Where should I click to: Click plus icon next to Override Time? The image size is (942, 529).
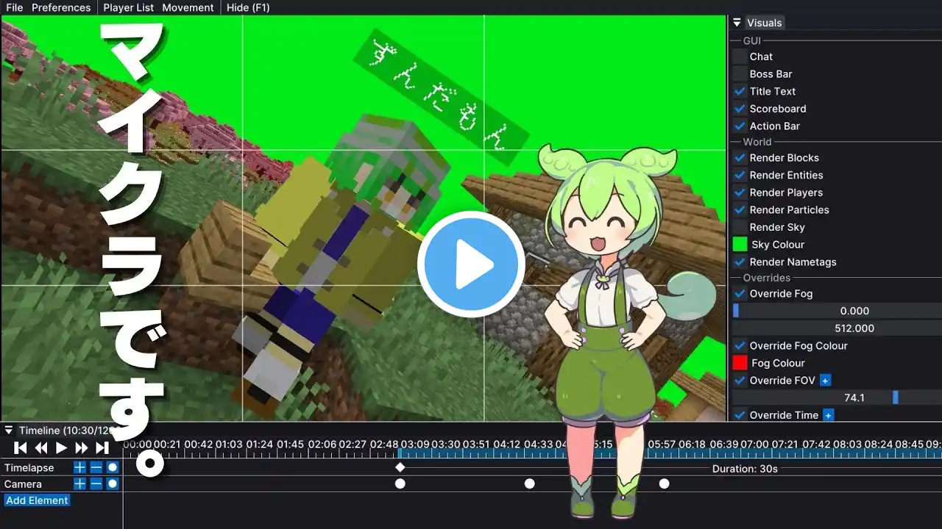[829, 415]
